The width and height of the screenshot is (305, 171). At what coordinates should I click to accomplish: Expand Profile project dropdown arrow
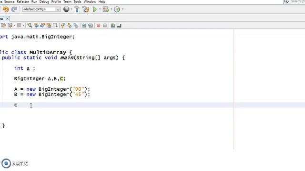click(122, 9)
